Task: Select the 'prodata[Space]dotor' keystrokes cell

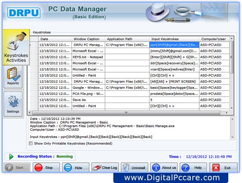Action: pos(174,94)
